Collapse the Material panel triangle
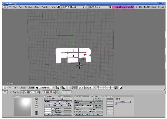 click(45, 96)
